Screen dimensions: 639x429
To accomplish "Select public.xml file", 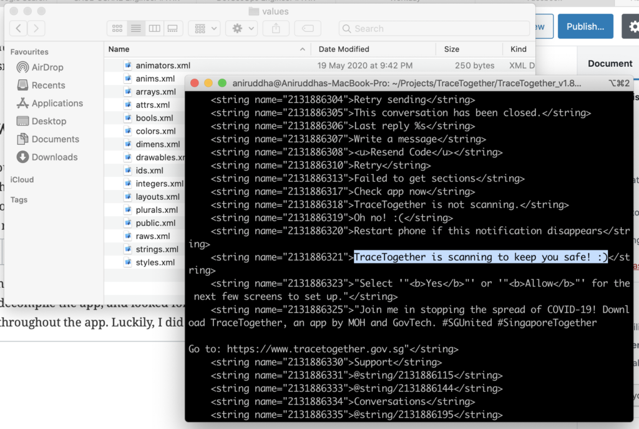I will pyautogui.click(x=155, y=223).
